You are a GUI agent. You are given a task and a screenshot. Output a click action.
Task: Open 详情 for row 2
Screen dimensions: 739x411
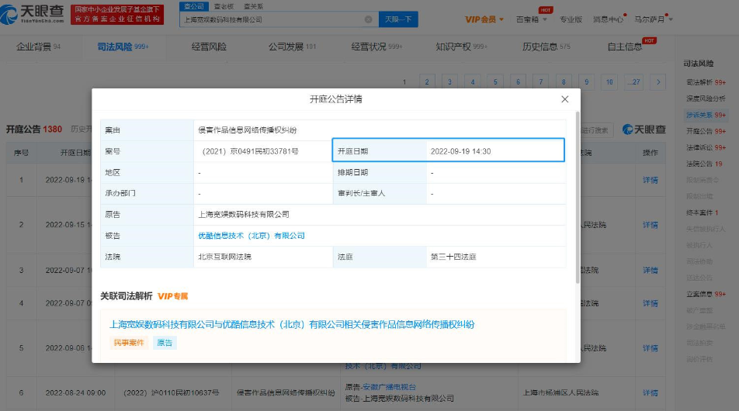coord(651,225)
